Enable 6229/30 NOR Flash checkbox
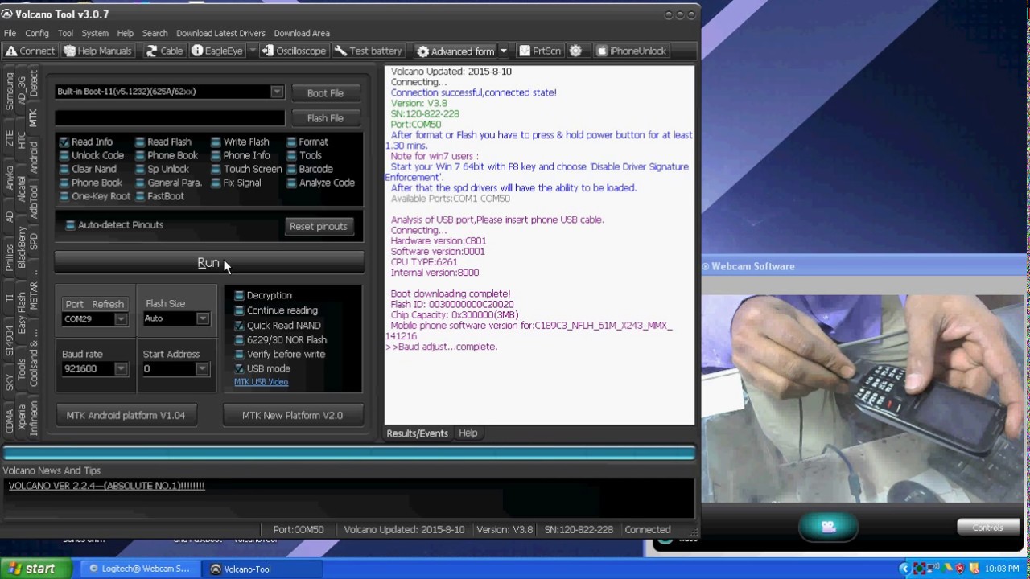This screenshot has height=579, width=1030. point(239,340)
